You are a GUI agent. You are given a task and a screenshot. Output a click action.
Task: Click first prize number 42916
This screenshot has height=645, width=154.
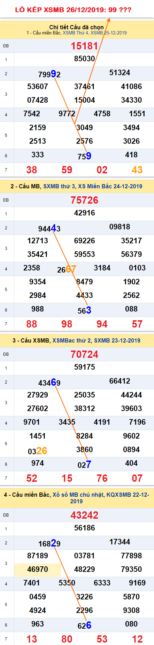point(85,213)
